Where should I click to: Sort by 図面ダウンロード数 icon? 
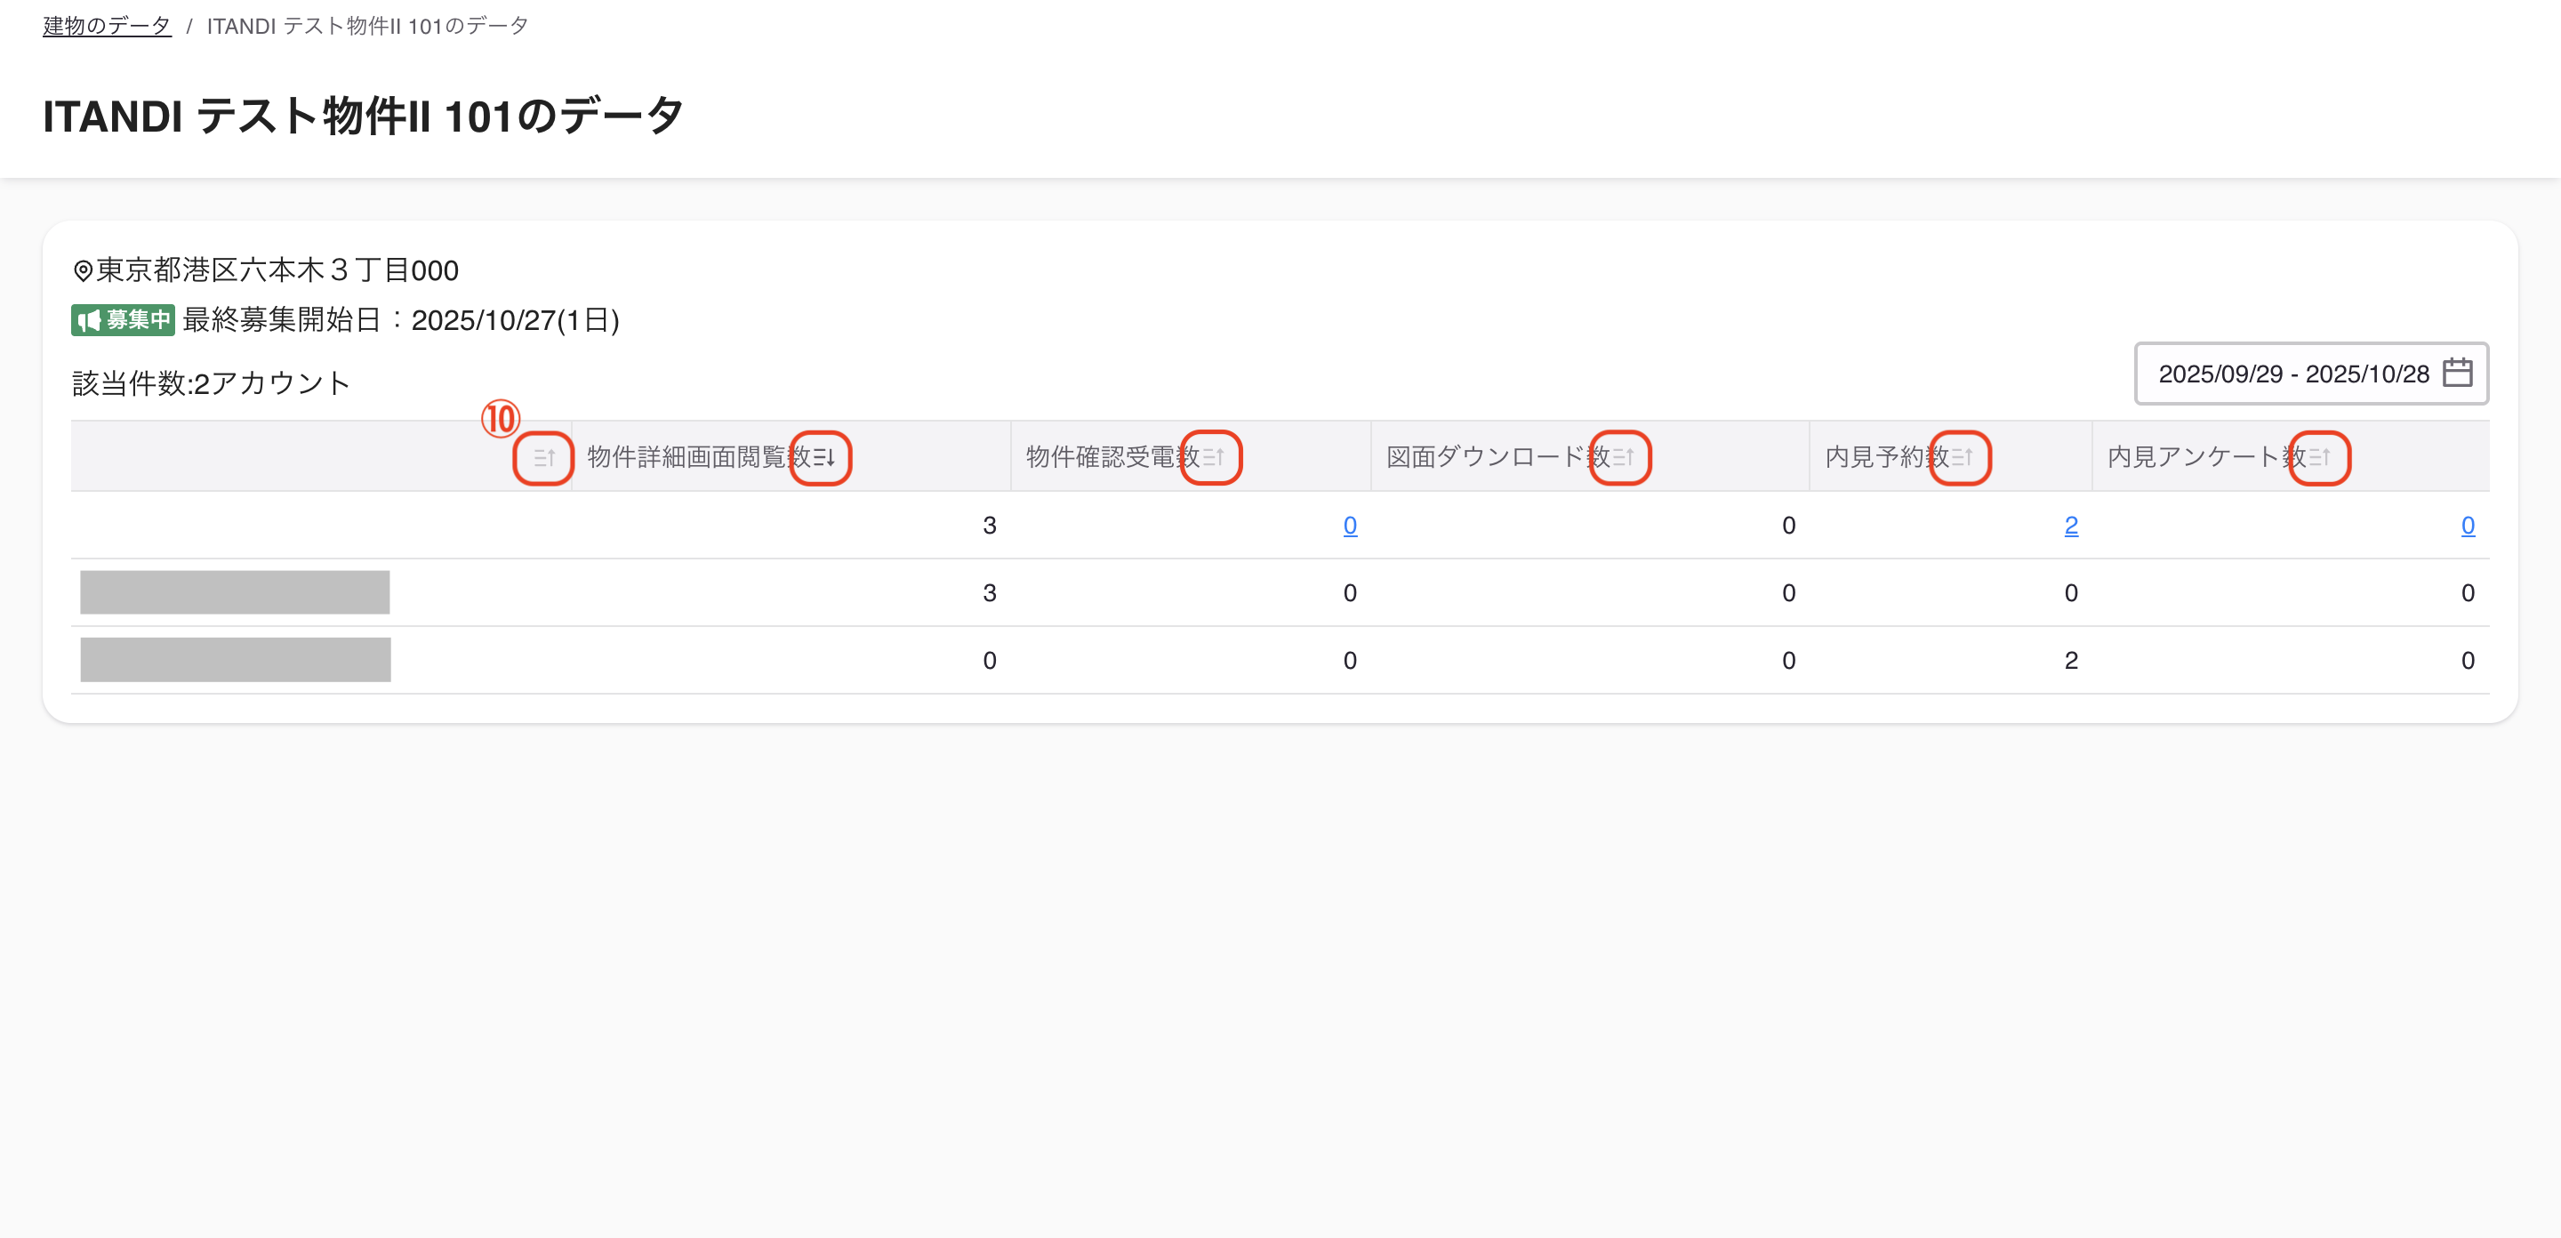(x=1623, y=457)
